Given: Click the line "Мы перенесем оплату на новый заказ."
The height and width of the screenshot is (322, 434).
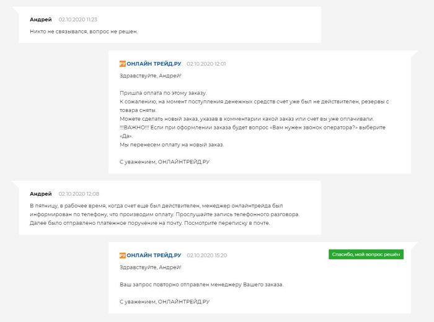Looking at the screenshot, I should (171, 144).
